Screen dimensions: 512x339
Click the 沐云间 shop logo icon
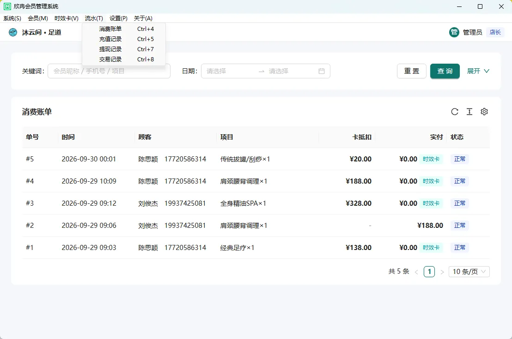13,32
